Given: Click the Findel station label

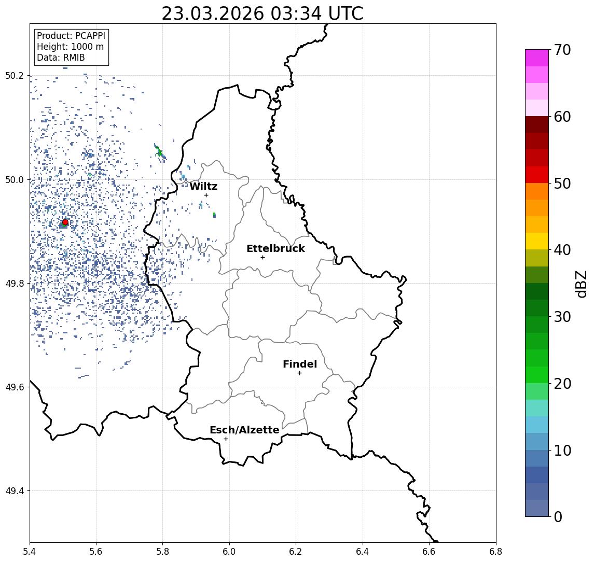Looking at the screenshot, I should pyautogui.click(x=300, y=364).
